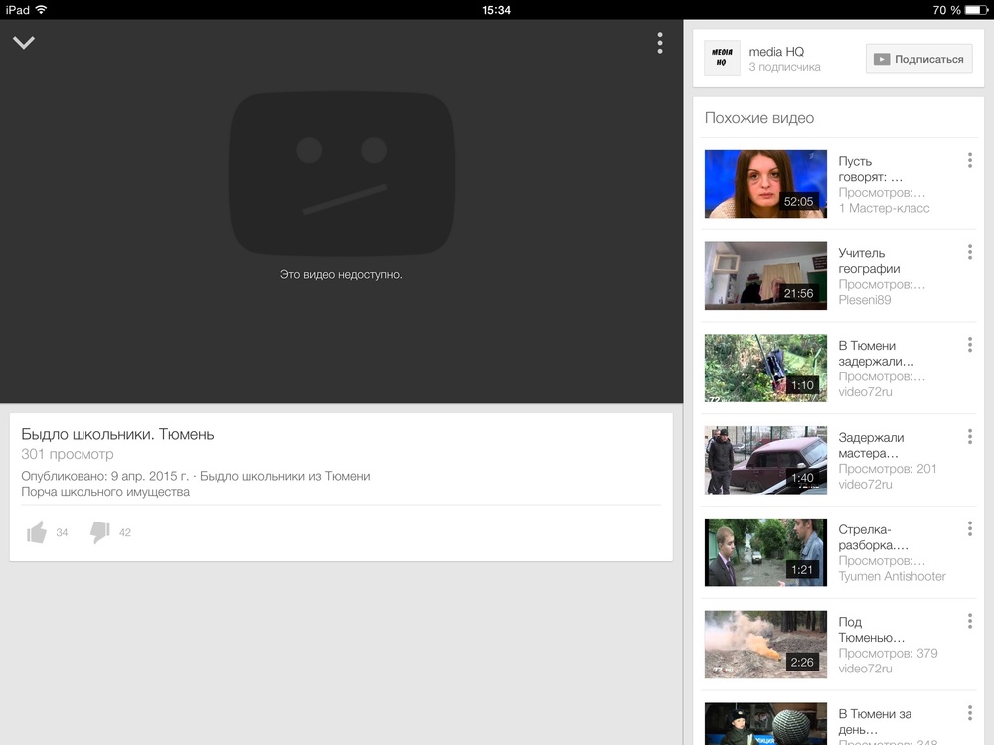Tap the 'Pleseni89' channel name

864,300
